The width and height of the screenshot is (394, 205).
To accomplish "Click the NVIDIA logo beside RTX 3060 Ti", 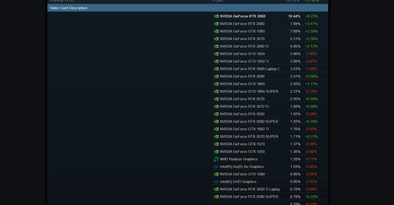I will coord(216,46).
